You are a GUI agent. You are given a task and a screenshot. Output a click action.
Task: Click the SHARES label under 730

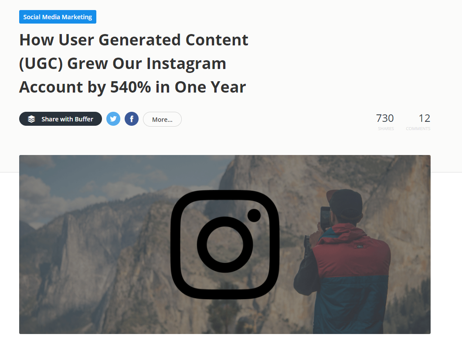(x=386, y=129)
